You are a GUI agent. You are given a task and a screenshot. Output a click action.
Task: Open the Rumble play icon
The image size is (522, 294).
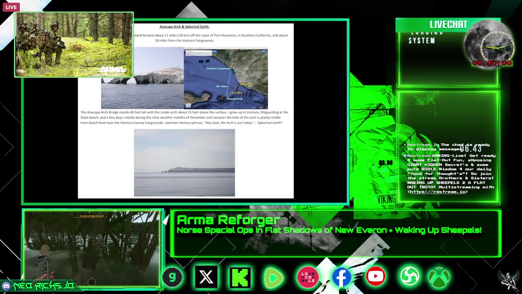(x=274, y=278)
